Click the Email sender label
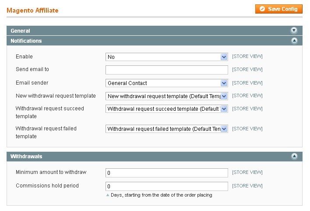310x211 pixels. (x=32, y=83)
